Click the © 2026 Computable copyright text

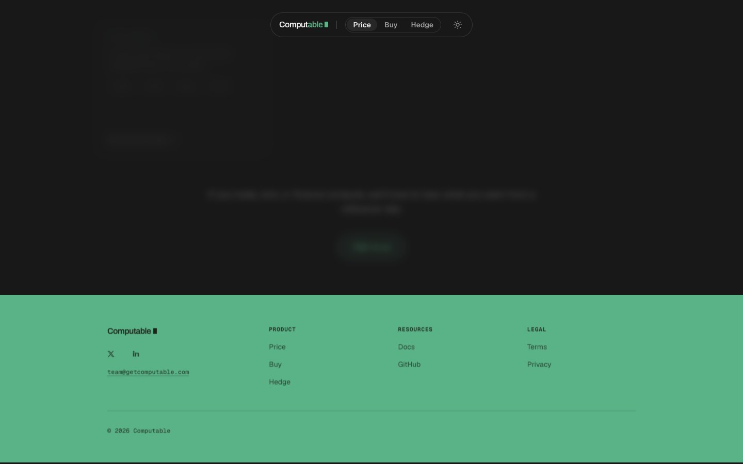tap(139, 431)
